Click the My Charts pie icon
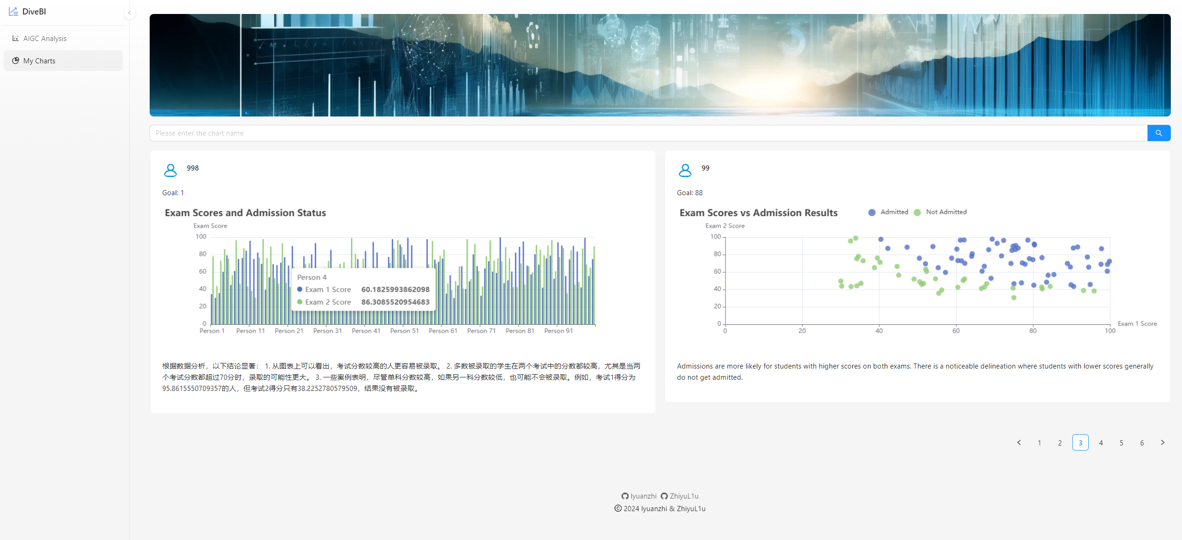Viewport: 1182px width, 540px height. coord(15,61)
